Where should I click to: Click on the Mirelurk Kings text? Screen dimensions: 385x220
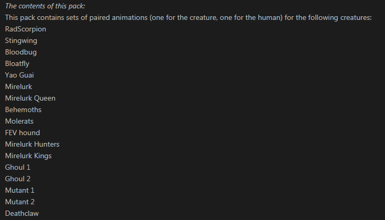tap(28, 156)
